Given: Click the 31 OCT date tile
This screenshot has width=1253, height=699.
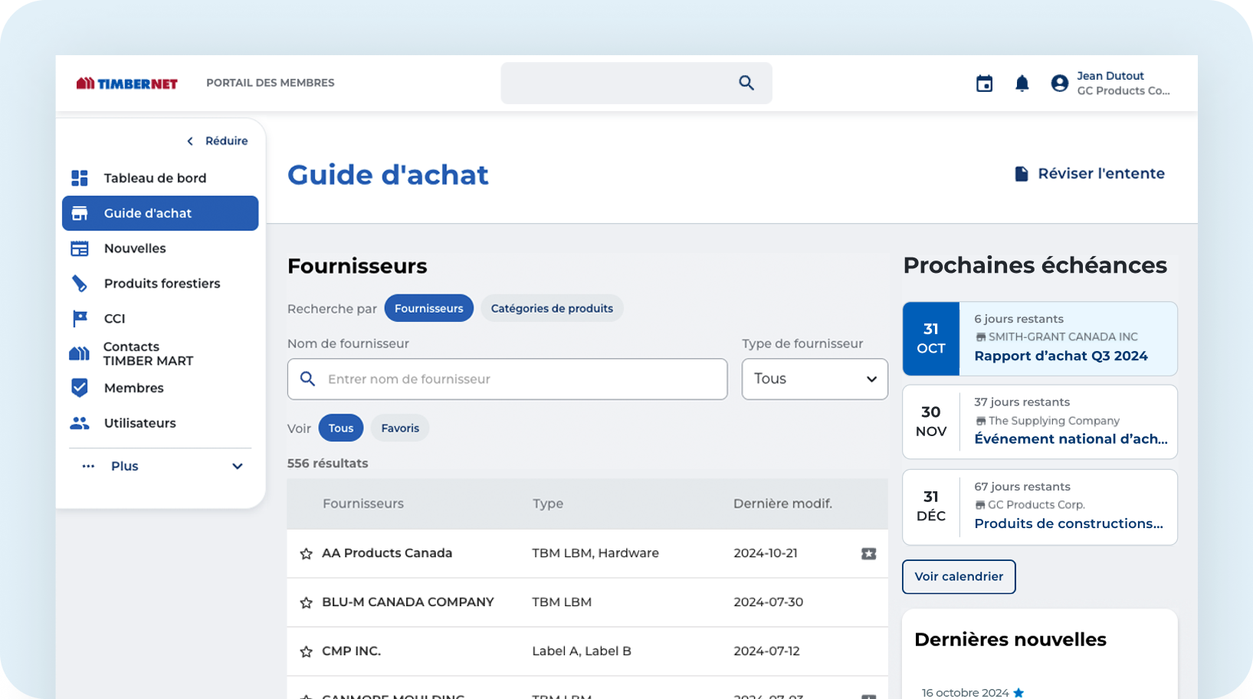Looking at the screenshot, I should (x=931, y=338).
